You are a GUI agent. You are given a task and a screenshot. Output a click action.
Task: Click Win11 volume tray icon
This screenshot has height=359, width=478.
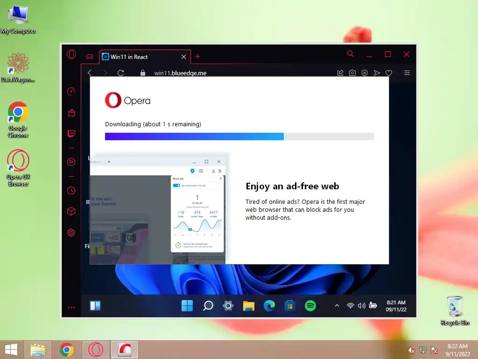click(x=362, y=306)
